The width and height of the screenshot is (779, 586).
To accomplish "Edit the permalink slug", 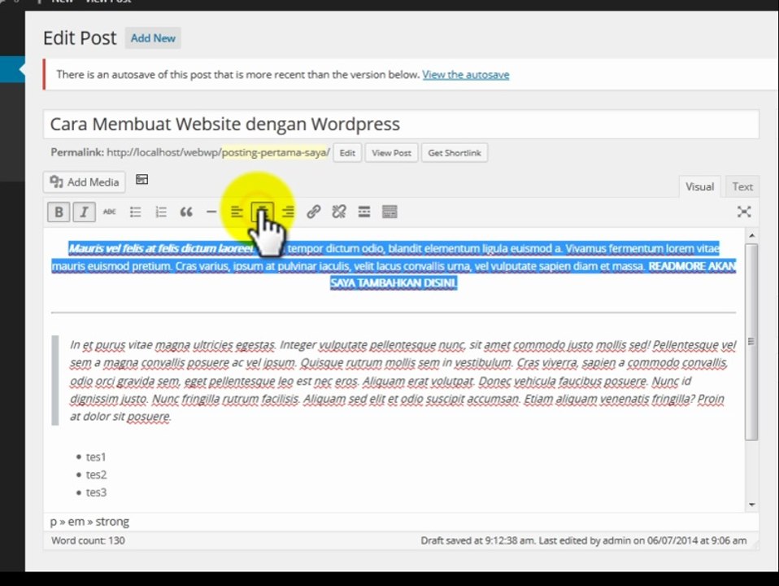I will click(x=347, y=153).
